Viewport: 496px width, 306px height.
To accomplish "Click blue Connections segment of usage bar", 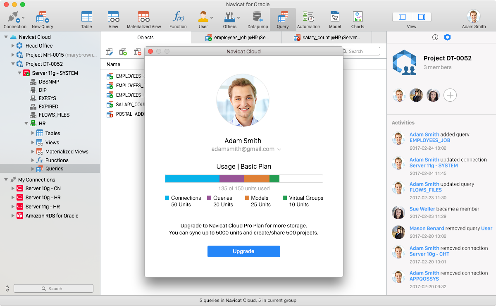I will (x=192, y=179).
